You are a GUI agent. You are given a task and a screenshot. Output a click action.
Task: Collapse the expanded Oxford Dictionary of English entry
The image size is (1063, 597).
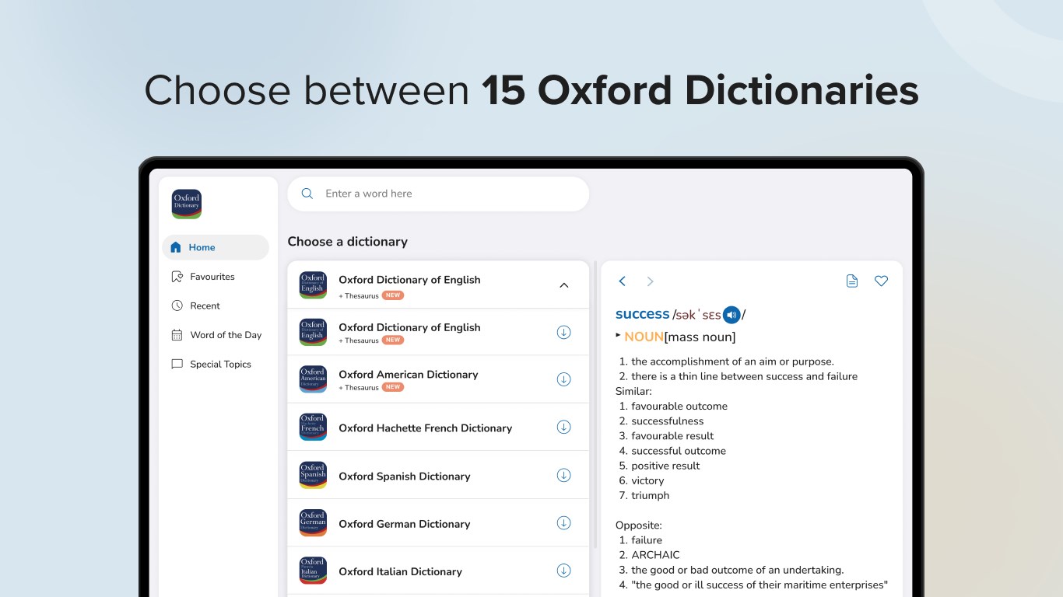pos(563,285)
